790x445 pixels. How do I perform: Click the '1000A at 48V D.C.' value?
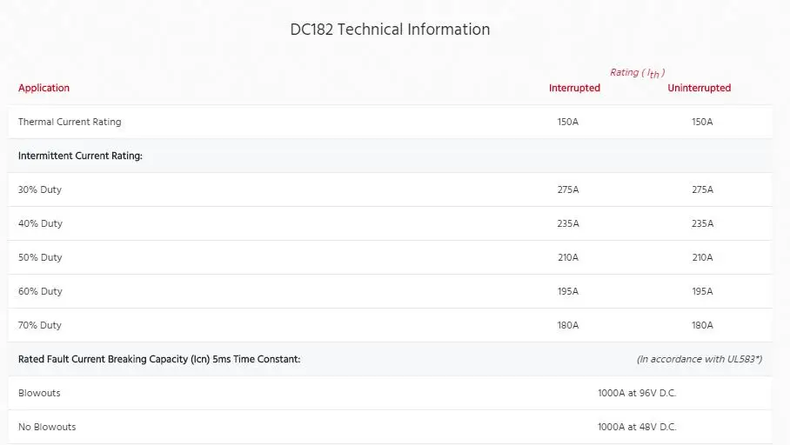click(637, 427)
